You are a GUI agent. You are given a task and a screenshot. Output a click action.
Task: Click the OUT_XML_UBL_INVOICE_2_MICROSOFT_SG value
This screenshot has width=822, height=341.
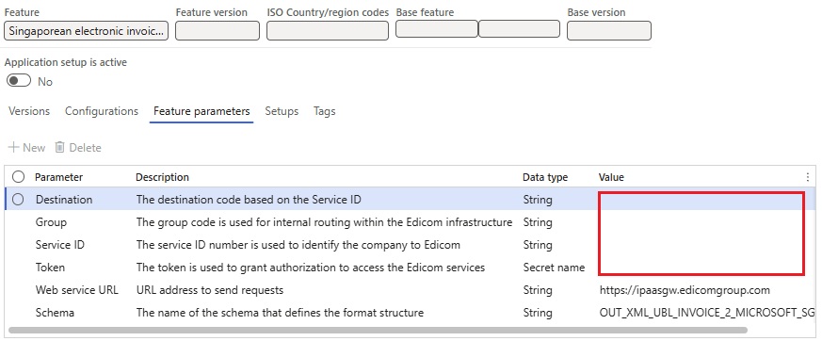(x=707, y=313)
